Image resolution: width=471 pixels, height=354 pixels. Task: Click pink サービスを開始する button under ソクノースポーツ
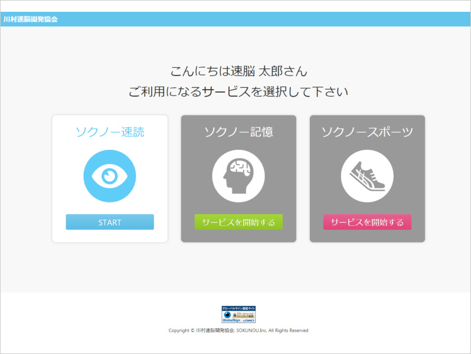click(367, 222)
